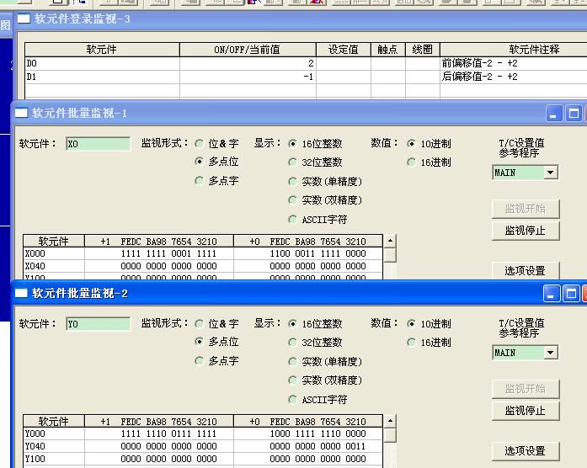Click scroll-up arrow in 批量监视-2 table
The height and width of the screenshot is (468, 587).
[x=390, y=422]
